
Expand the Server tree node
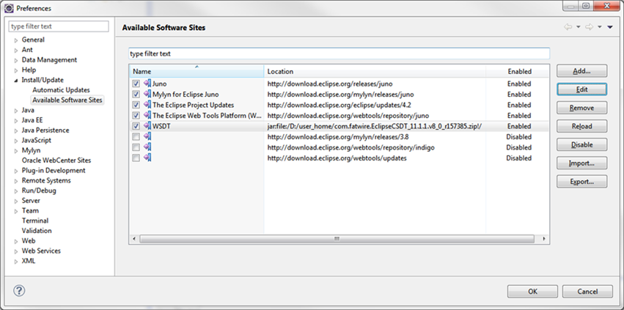click(x=16, y=201)
